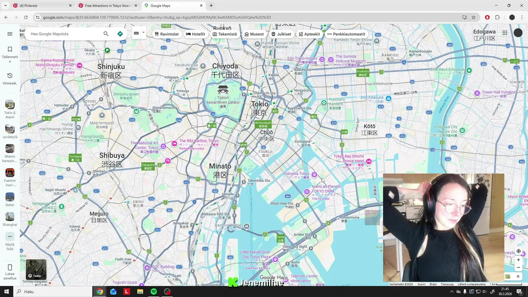
Task: Filter map by Apteekit
Action: pyautogui.click(x=309, y=34)
